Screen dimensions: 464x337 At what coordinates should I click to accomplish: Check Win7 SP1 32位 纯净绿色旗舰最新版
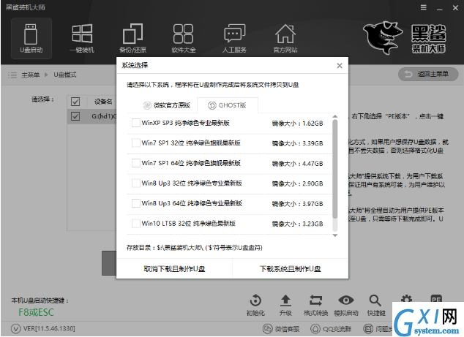pyautogui.click(x=136, y=143)
